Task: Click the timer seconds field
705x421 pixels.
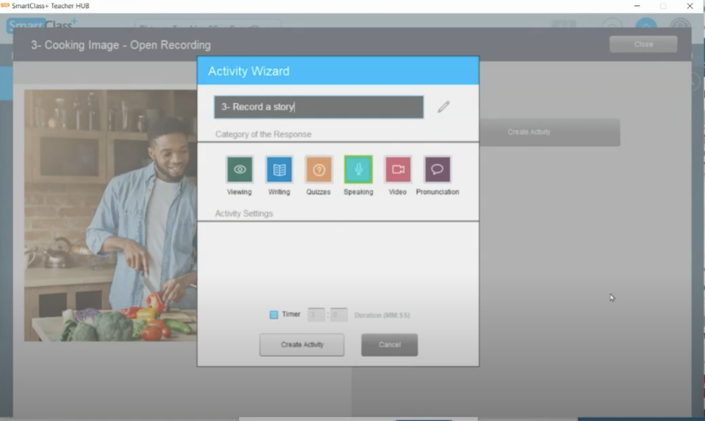Action: [x=339, y=315]
